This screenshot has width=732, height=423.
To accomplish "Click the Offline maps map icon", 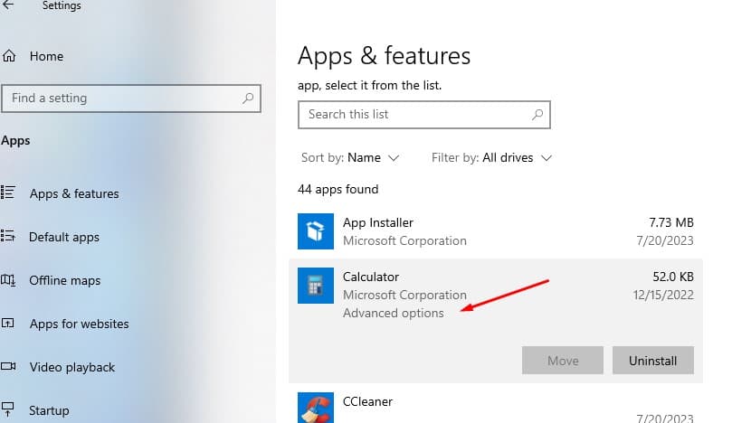I will [x=8, y=280].
